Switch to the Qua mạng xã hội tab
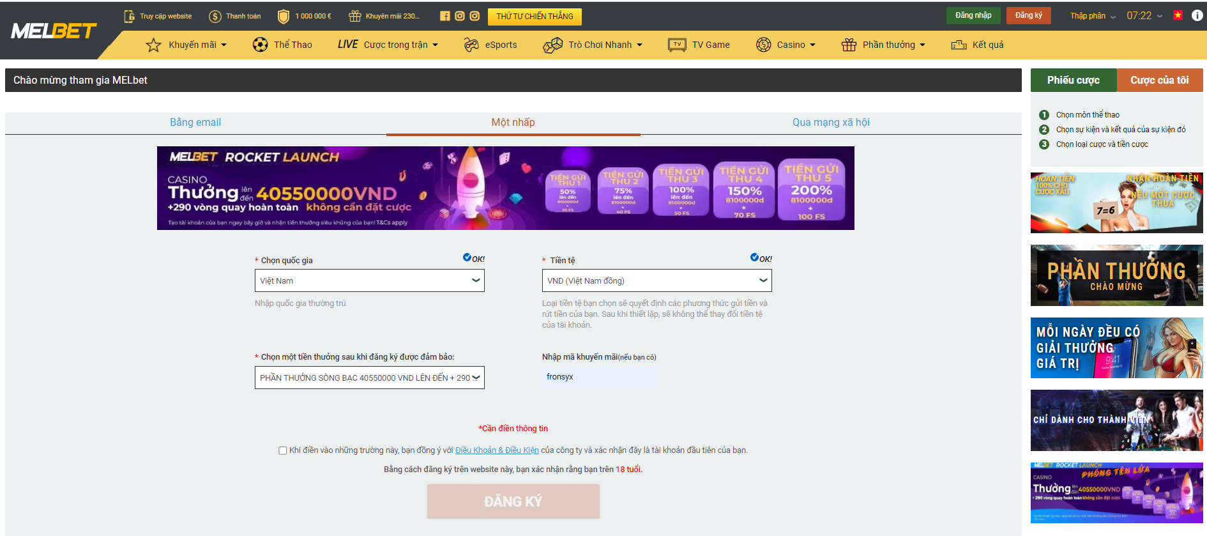Viewport: 1207px width, 536px height. tap(831, 123)
